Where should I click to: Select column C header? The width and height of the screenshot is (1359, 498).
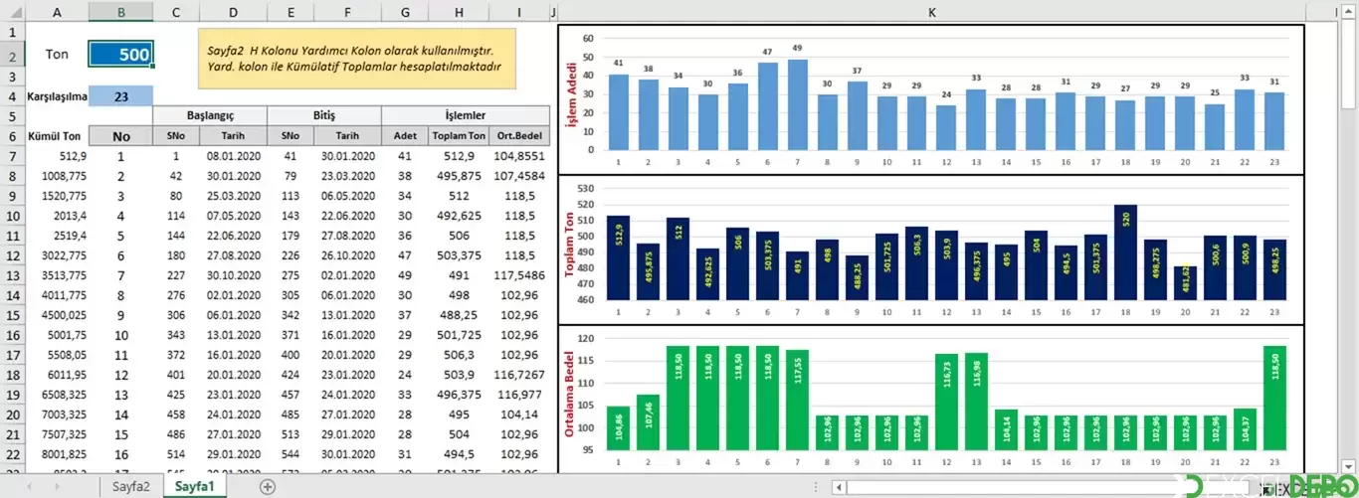(x=176, y=12)
